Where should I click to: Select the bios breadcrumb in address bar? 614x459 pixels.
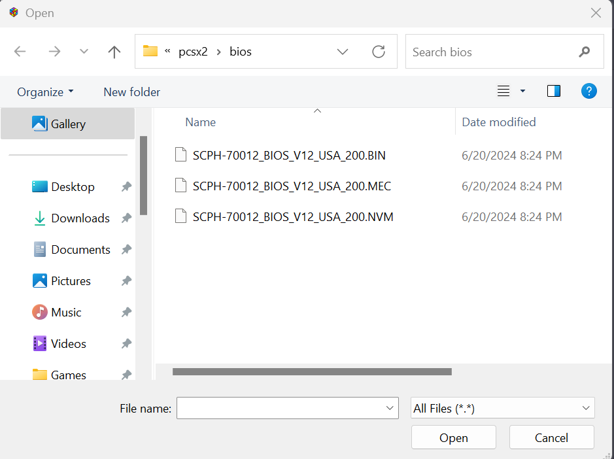241,51
